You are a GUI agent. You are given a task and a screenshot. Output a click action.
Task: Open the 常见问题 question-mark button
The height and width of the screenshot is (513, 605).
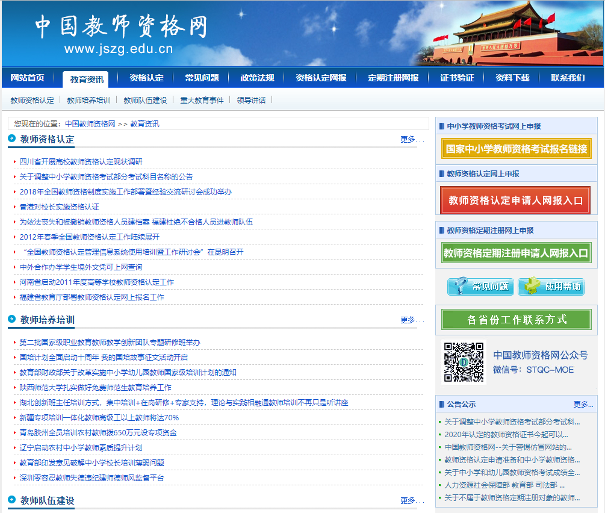[x=480, y=287]
